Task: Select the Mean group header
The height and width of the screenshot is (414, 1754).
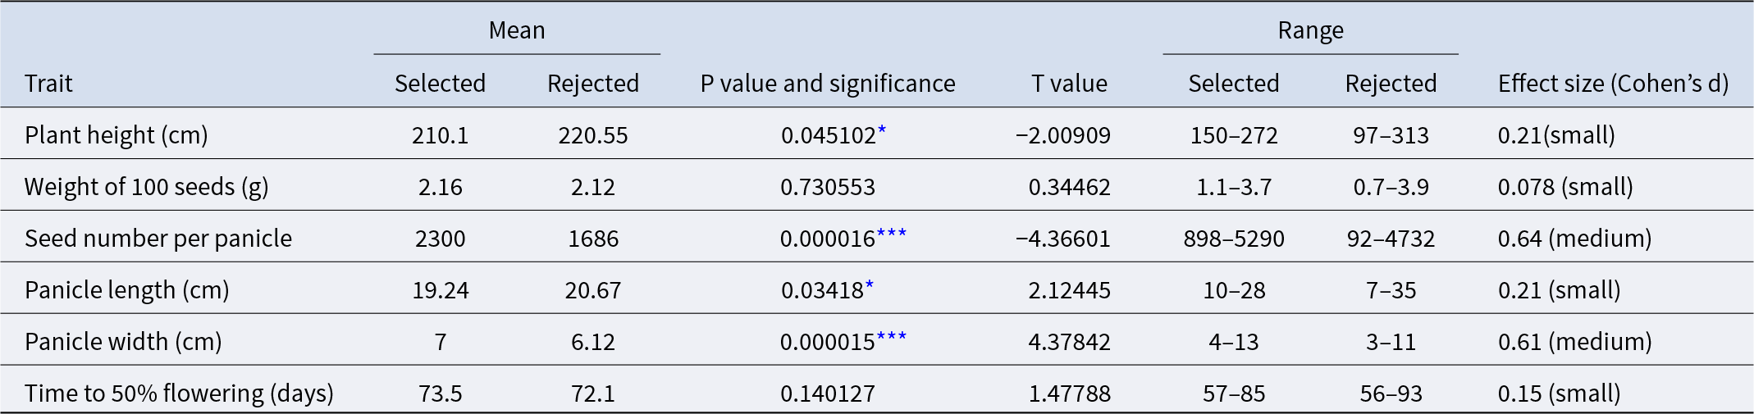Action: coord(517,30)
